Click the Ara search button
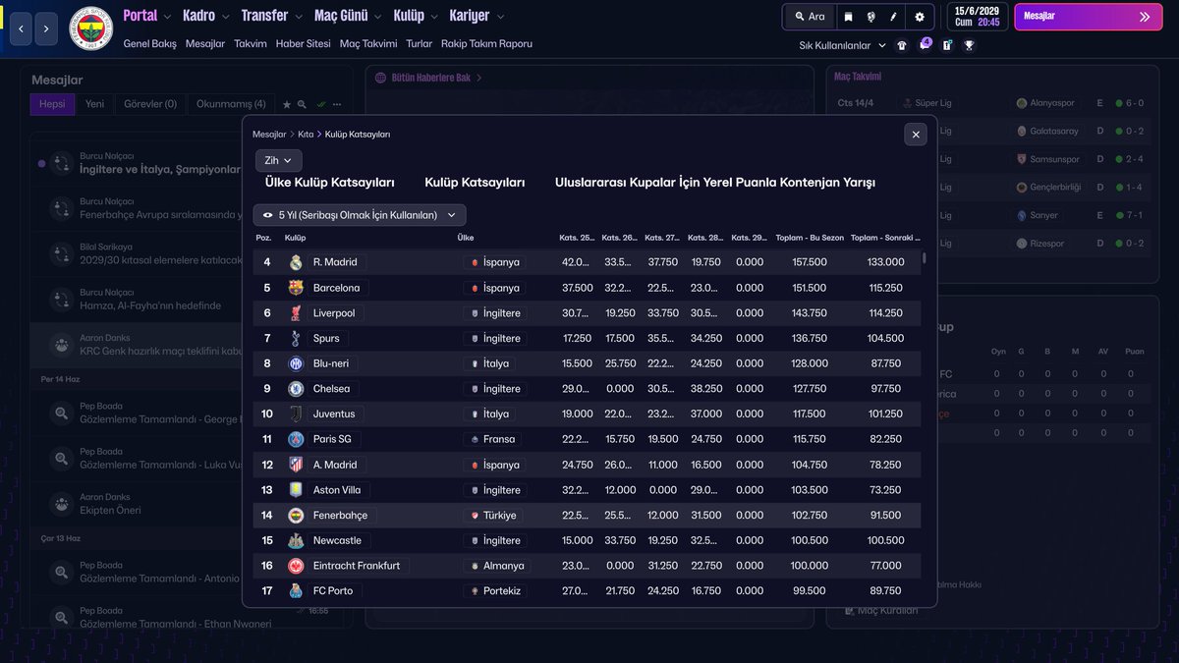The height and width of the screenshot is (663, 1179). click(810, 17)
